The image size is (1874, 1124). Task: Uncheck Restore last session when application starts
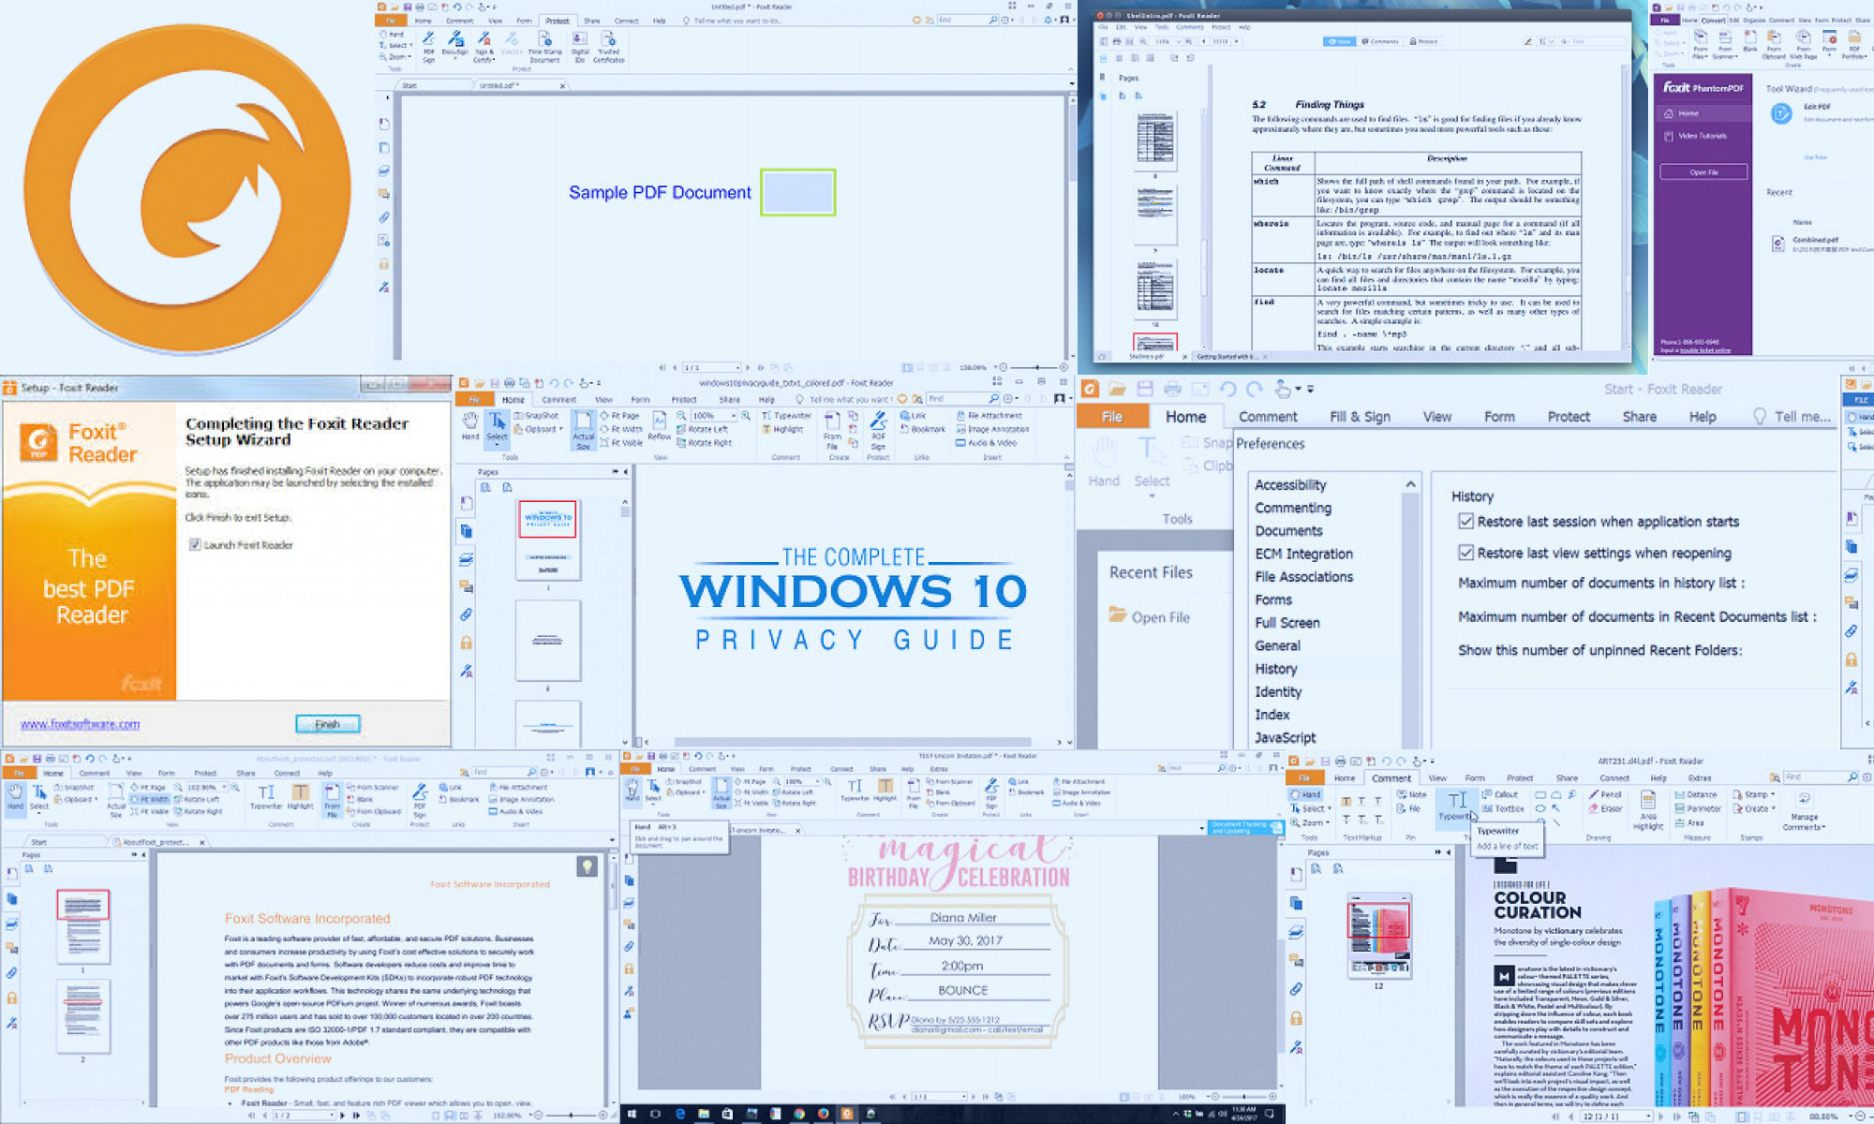click(x=1465, y=521)
